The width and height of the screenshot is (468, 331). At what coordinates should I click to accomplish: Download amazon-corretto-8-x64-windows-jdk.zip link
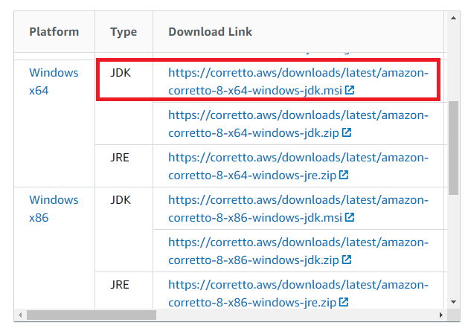pyautogui.click(x=298, y=124)
